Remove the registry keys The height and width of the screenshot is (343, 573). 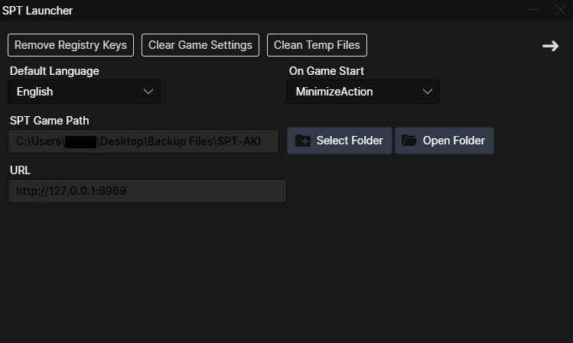pos(70,45)
